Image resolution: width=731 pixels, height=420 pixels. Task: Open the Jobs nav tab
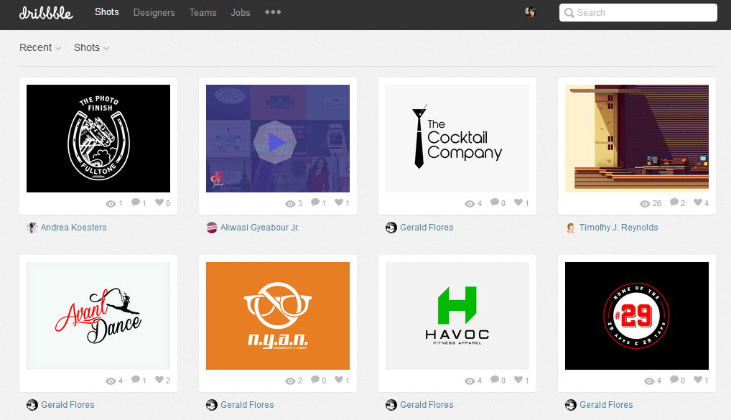tap(241, 13)
